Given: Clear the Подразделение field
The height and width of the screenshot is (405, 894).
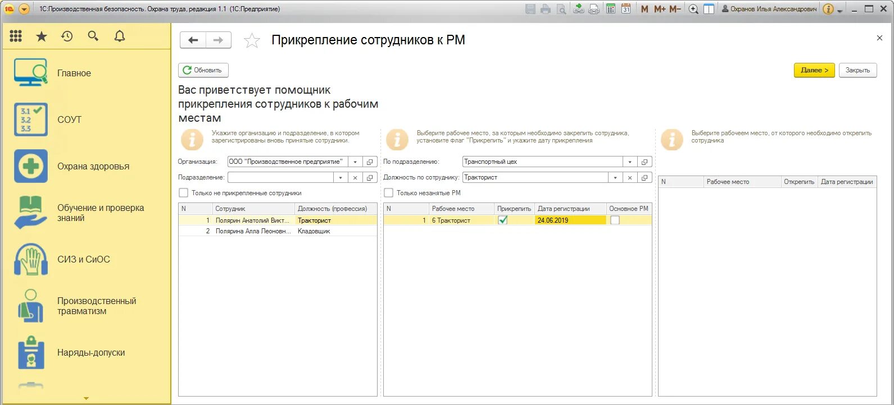Looking at the screenshot, I should [355, 177].
